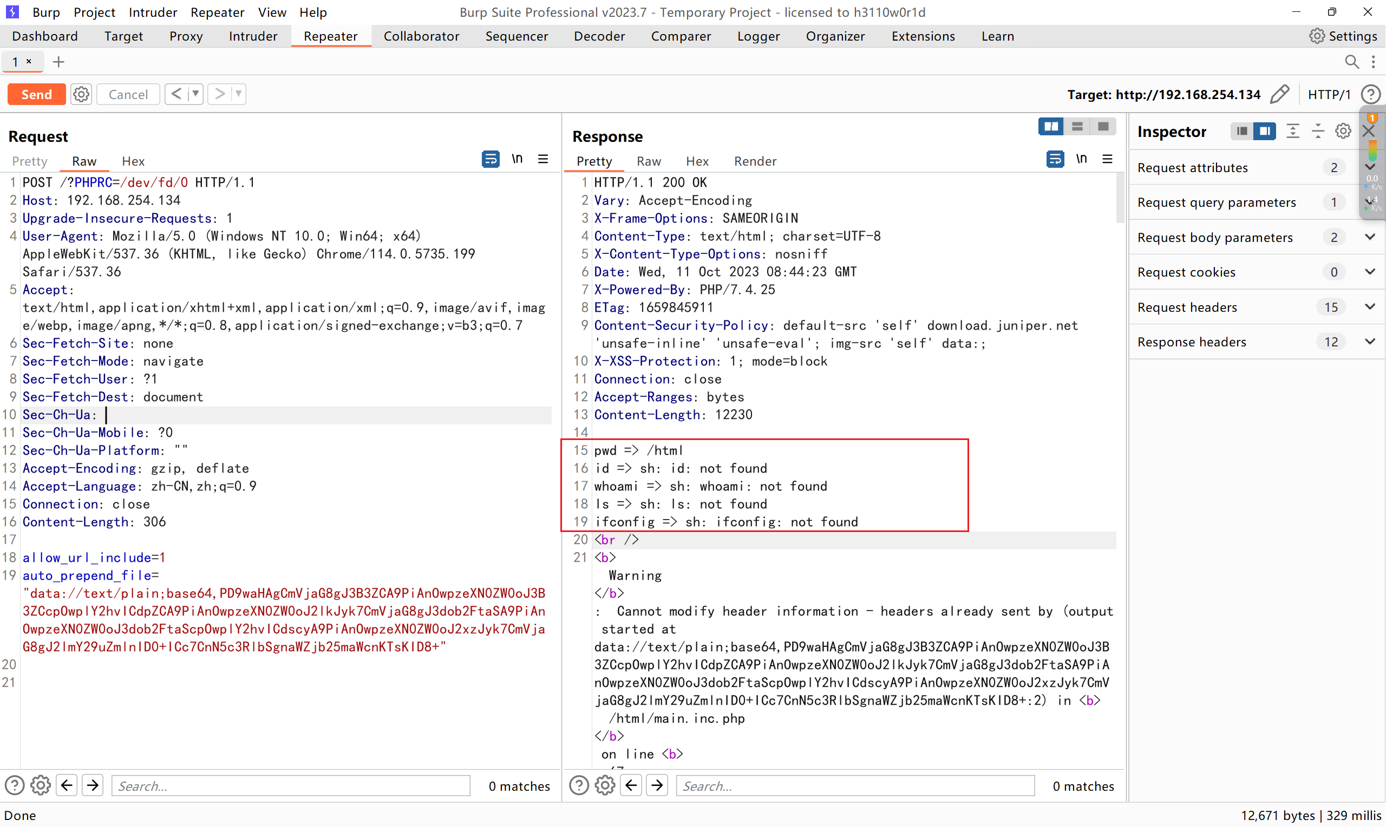Open response search help question icon

[579, 786]
